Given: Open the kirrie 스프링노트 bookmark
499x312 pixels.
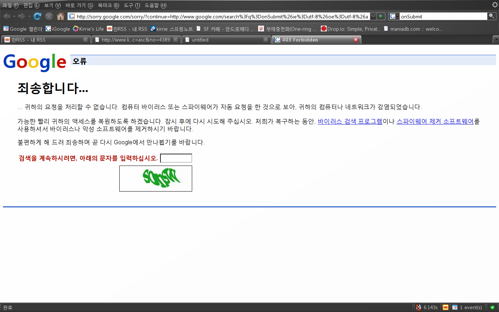Looking at the screenshot, I should [171, 29].
